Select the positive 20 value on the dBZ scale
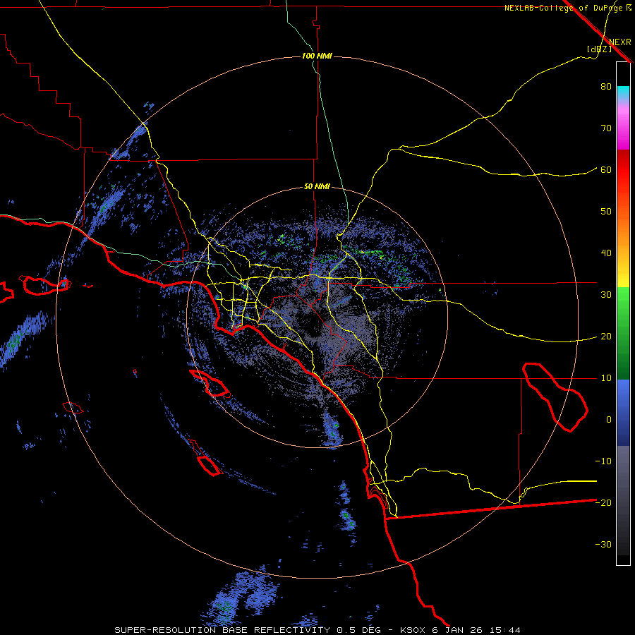Screen dimensions: 635x635 point(606,337)
